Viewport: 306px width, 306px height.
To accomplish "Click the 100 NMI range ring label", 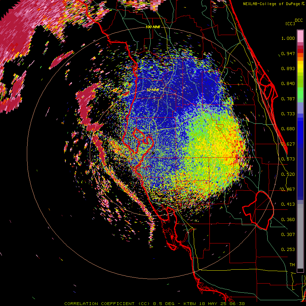I will click(x=153, y=27).
